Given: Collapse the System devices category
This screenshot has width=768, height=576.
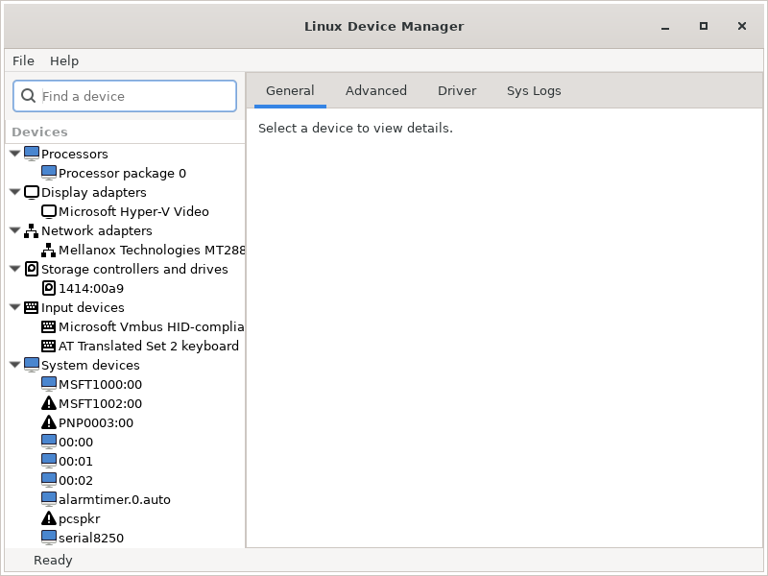Looking at the screenshot, I should [x=15, y=365].
